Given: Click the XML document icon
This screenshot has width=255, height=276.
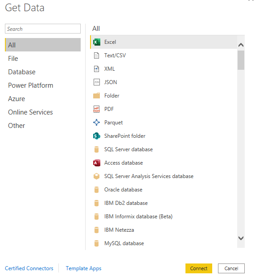Looking at the screenshot, I should click(96, 69).
